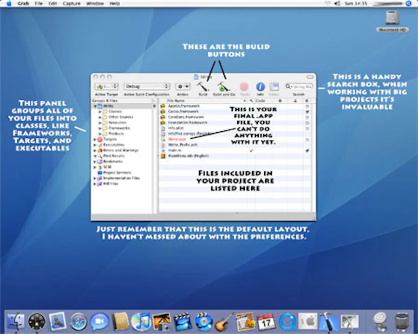Viewport: 418px width, 334px height.
Task: Click the Tasks stop icon in toolbar
Action: point(244,86)
